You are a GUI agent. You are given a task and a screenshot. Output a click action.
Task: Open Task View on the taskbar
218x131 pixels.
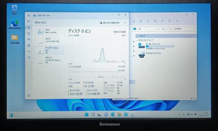tap(99, 115)
